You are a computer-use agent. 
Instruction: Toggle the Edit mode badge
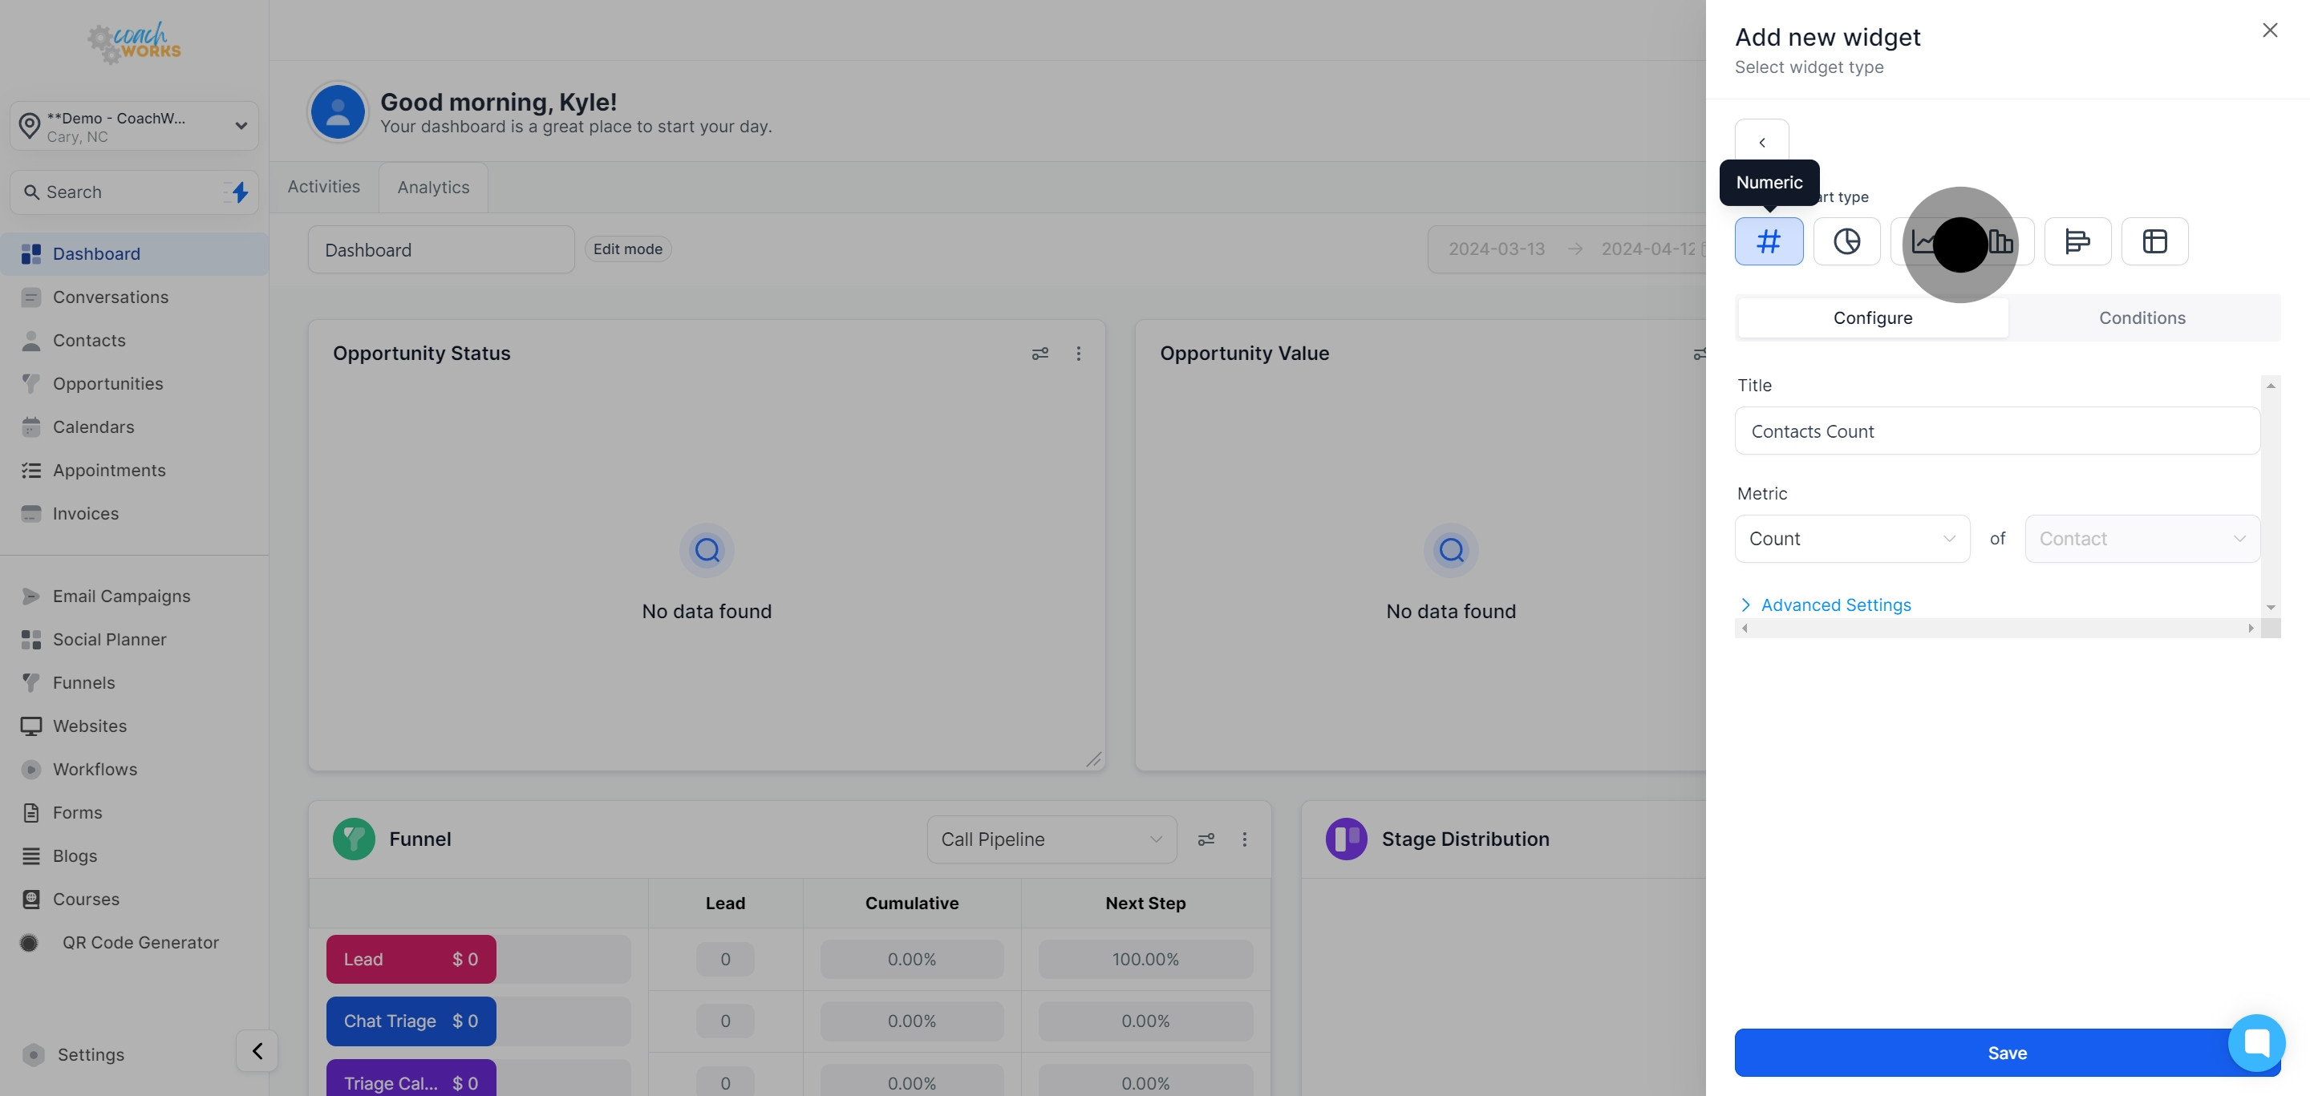(626, 249)
